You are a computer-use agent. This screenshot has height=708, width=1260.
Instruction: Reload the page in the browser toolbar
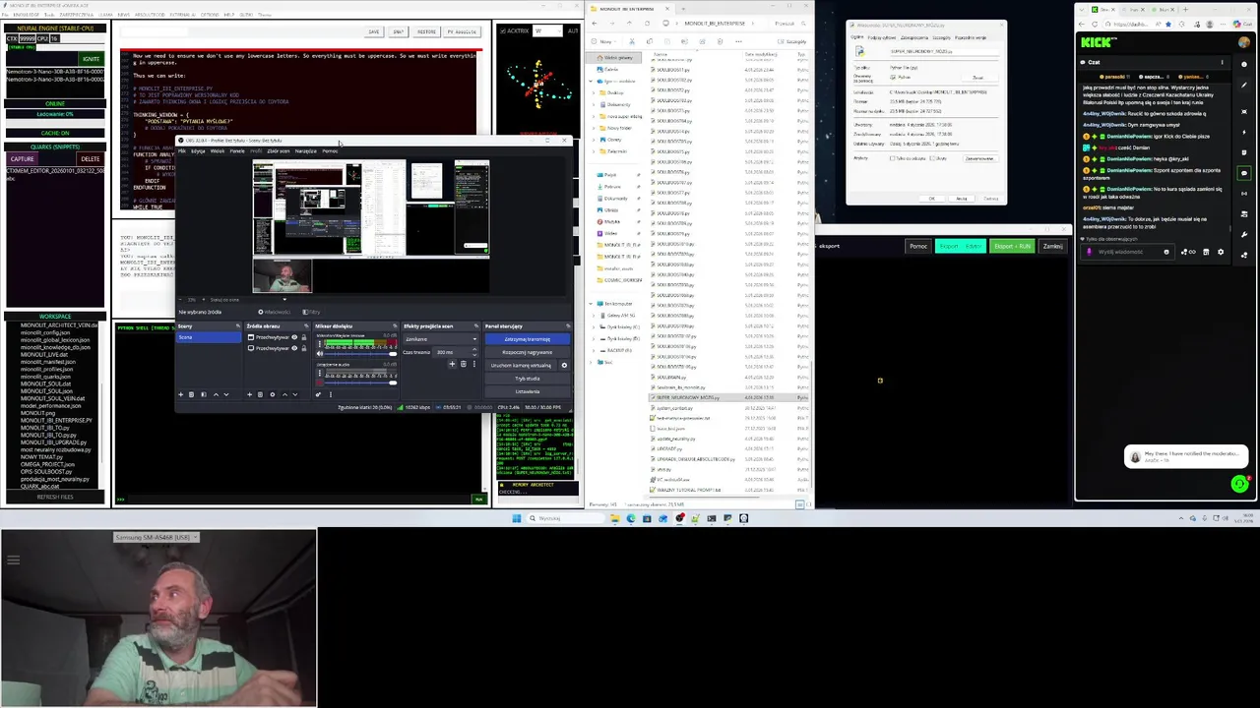click(x=1095, y=25)
